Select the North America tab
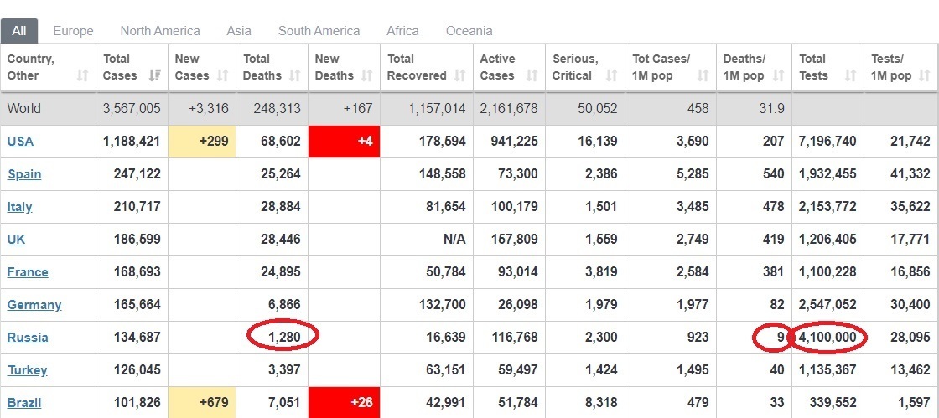Screen dimensions: 939x418 point(159,31)
